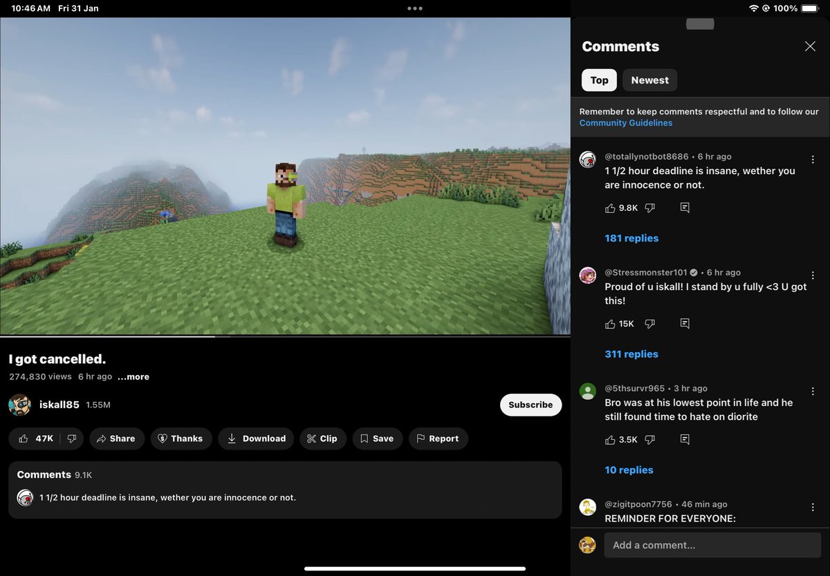The image size is (830, 576).
Task: Reply to the totallynotbot8686 comment
Action: tap(685, 208)
